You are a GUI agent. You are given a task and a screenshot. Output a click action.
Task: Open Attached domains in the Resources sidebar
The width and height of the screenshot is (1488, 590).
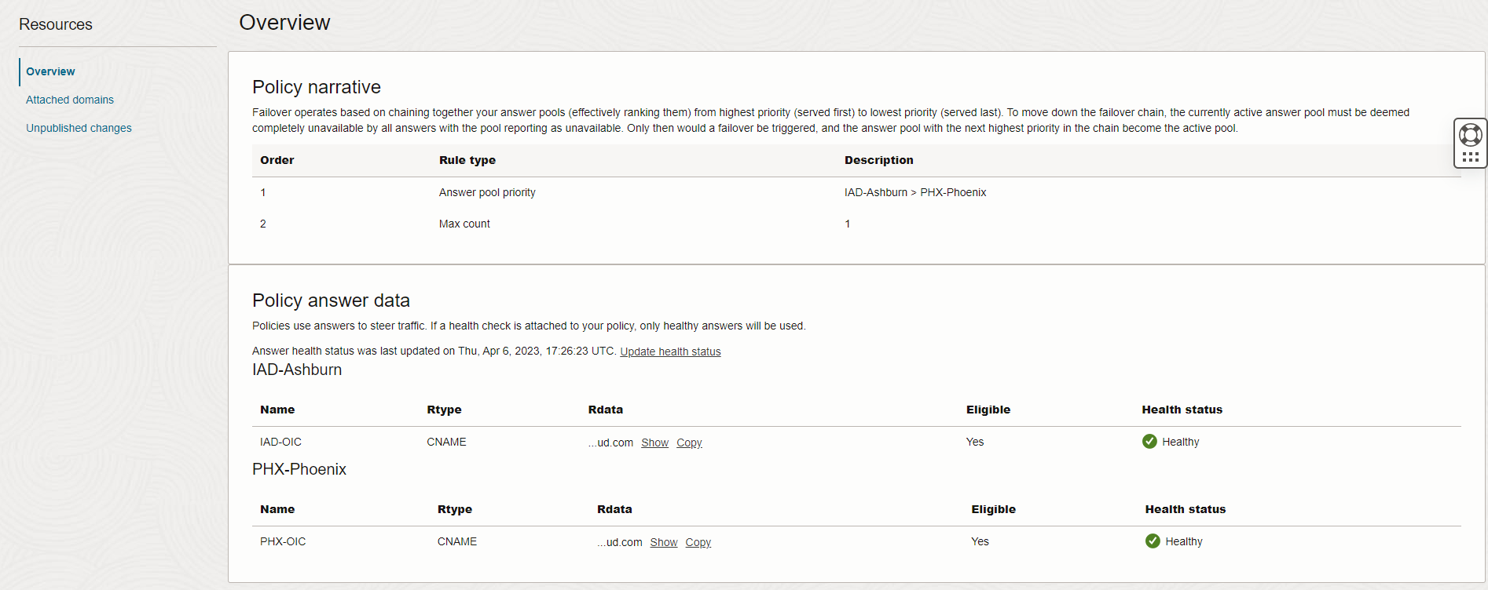coord(70,100)
